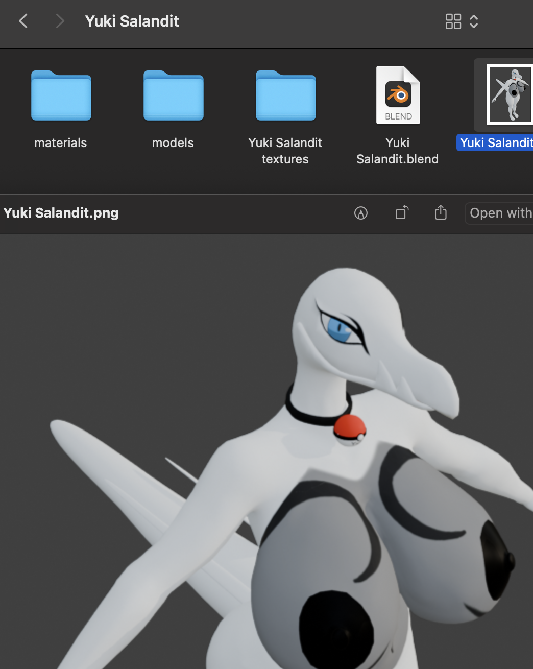The height and width of the screenshot is (669, 533).
Task: Click the Yuki Salandit textures label
Action: click(x=285, y=151)
